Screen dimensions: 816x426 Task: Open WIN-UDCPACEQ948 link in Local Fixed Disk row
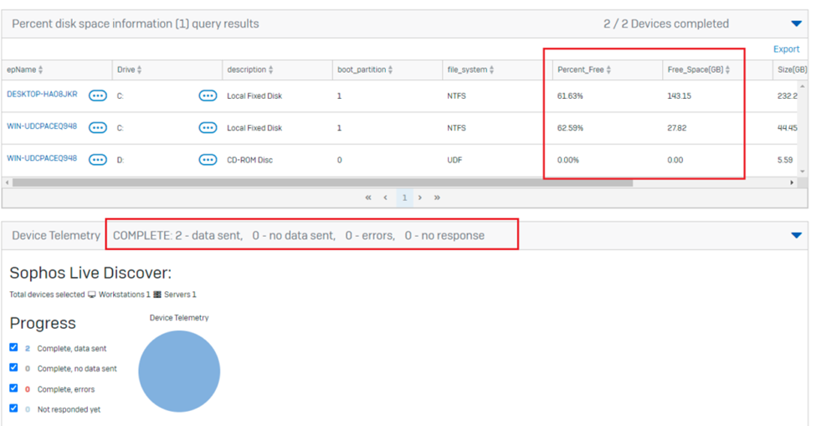(42, 126)
